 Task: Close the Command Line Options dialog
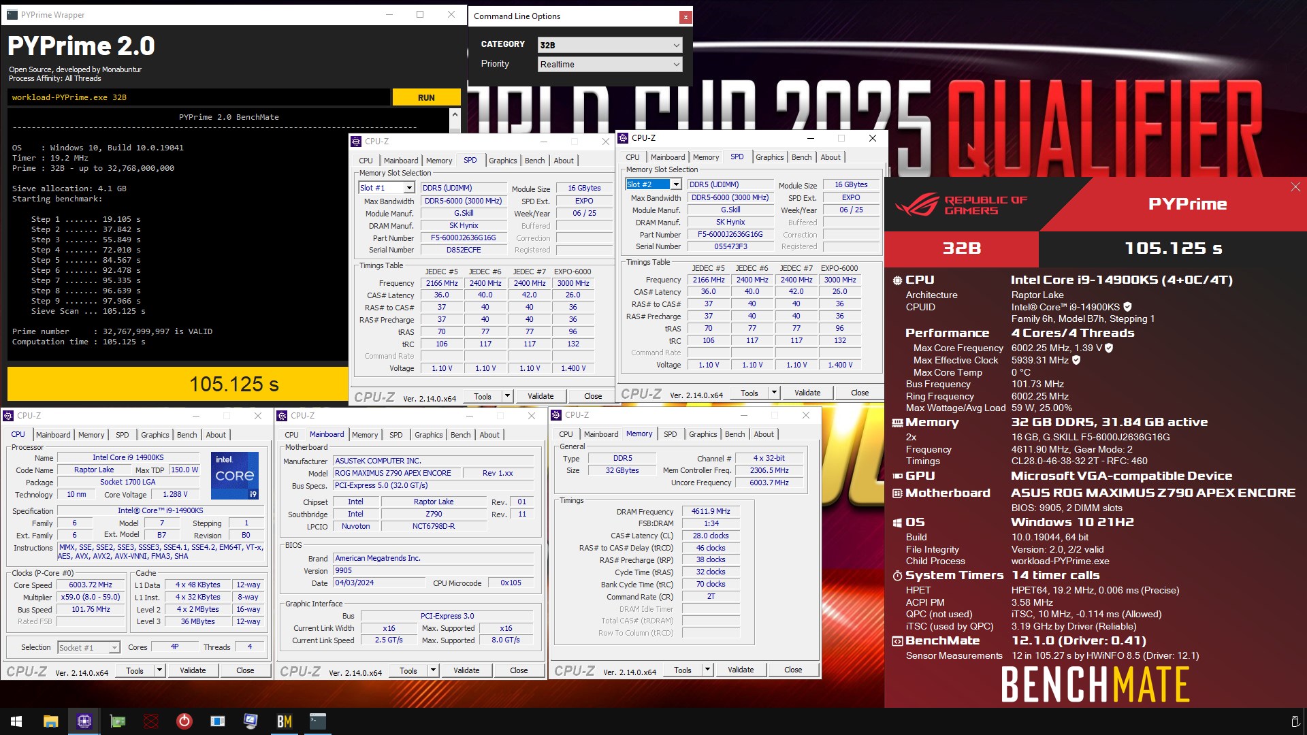[x=685, y=17]
